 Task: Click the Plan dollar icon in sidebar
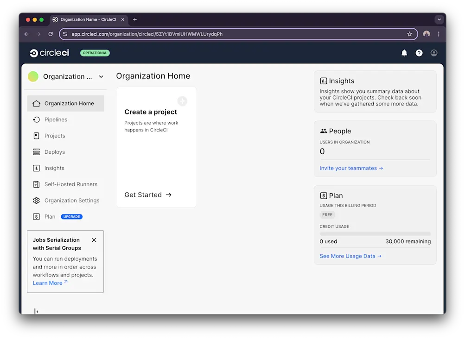37,217
